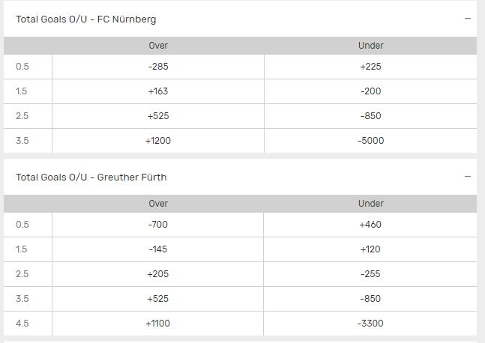Bet Nürnberg under 0.5 goals at +225
This screenshot has width=485, height=343.
point(370,66)
